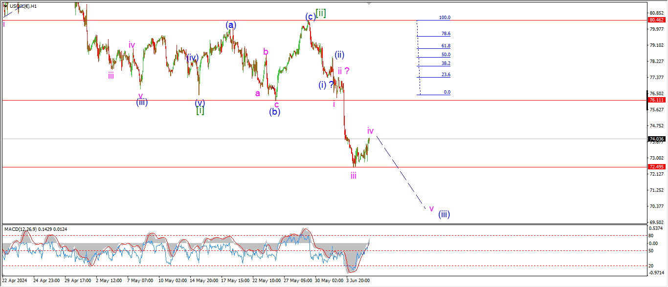Click the Fibonacci 0.0 level label
This screenshot has width=668, height=287.
click(446, 92)
